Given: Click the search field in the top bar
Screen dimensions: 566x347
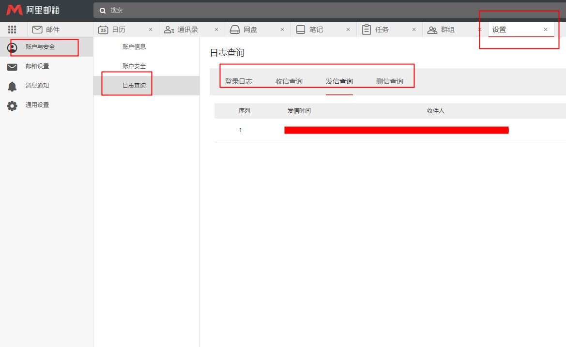Looking at the screenshot, I should click(194, 9).
